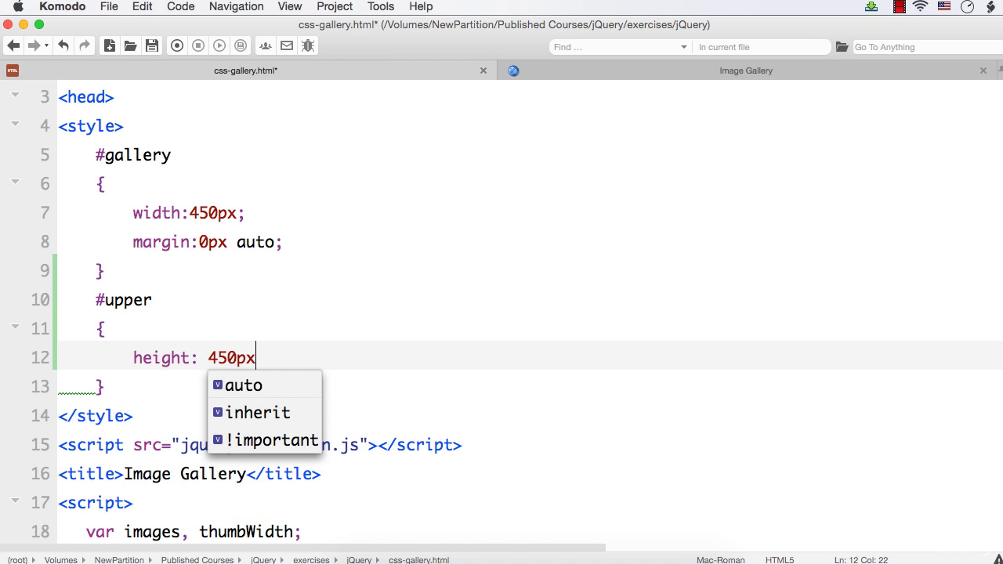Click the 'Volumes' breadcrumb segment
The height and width of the screenshot is (564, 1003).
click(x=60, y=559)
